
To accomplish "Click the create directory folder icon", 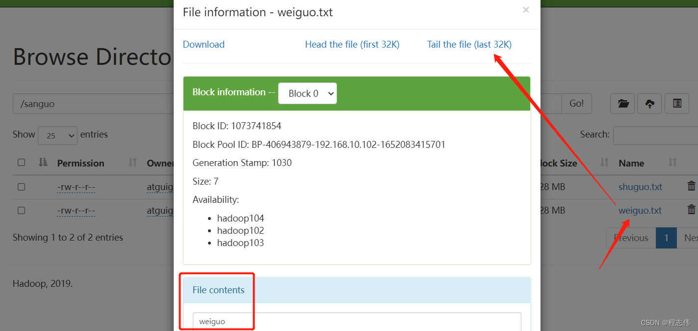I will pyautogui.click(x=623, y=104).
